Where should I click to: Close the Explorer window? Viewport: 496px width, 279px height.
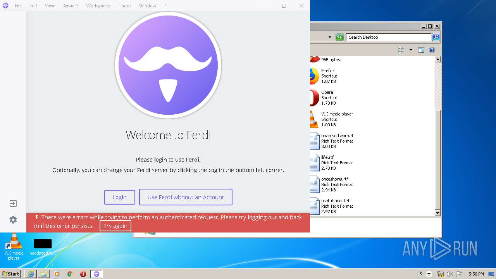coord(437,26)
